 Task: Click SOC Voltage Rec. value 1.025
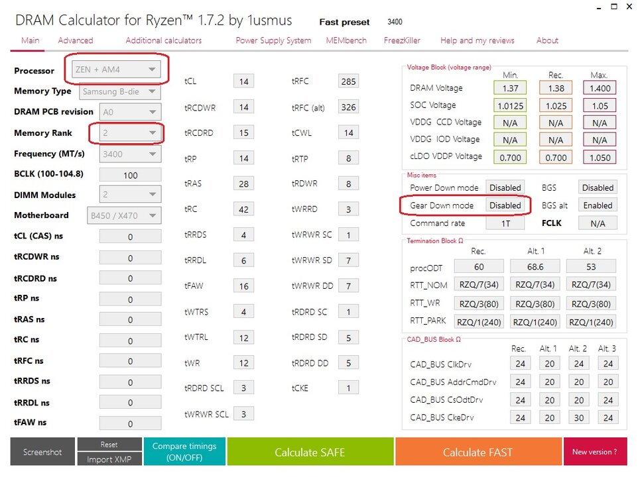click(x=556, y=105)
